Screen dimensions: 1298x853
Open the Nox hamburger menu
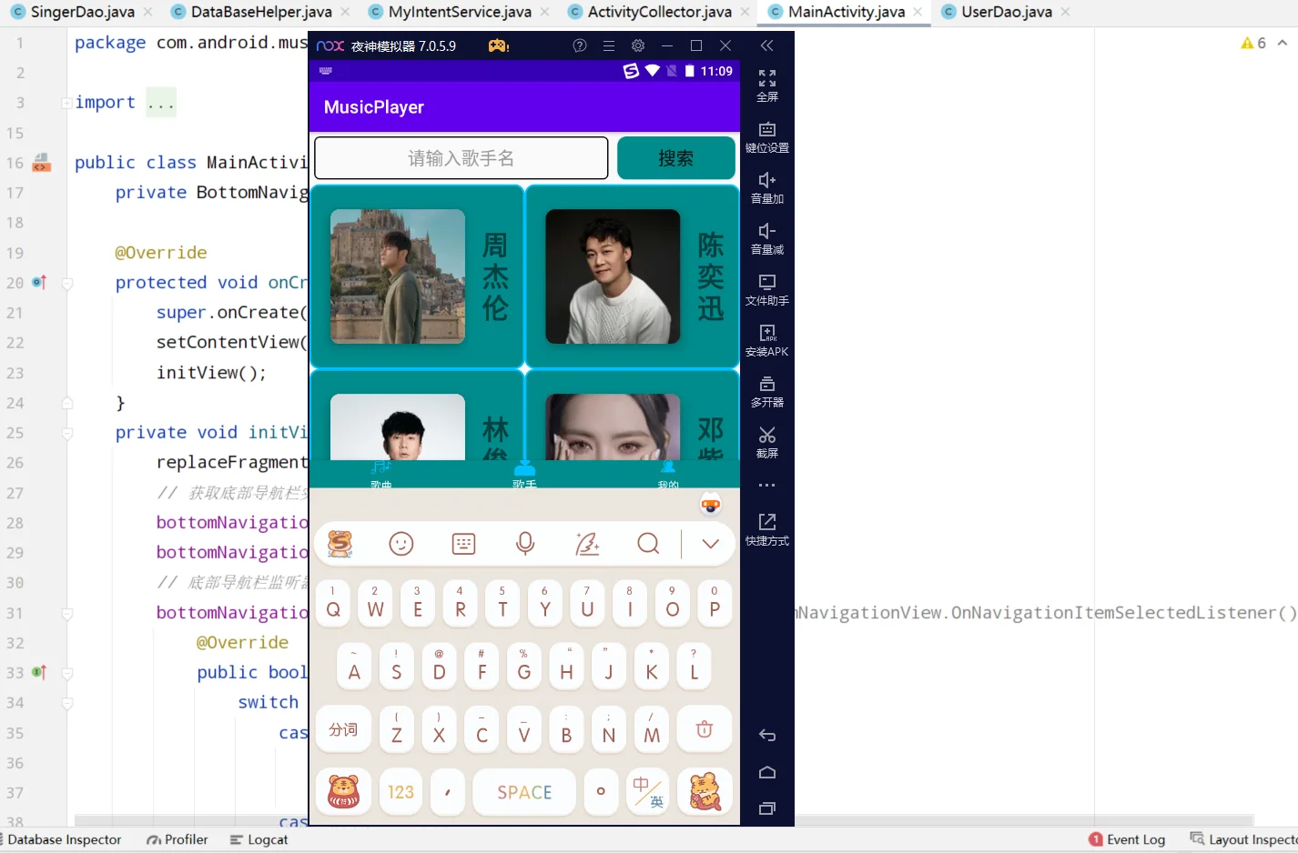point(609,45)
